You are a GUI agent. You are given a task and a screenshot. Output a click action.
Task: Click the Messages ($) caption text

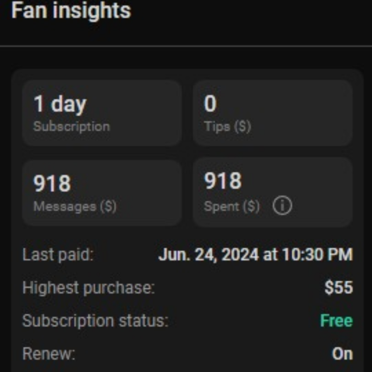pos(75,206)
